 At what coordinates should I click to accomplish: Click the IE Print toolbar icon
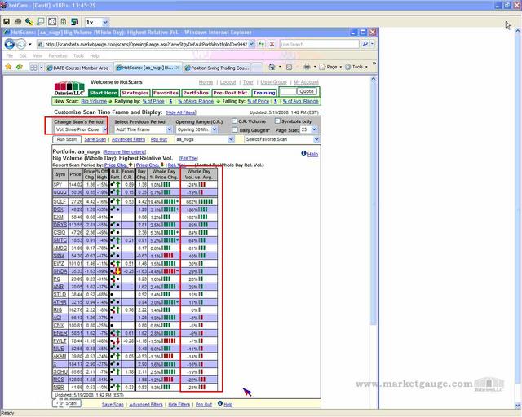pyautogui.click(x=307, y=67)
